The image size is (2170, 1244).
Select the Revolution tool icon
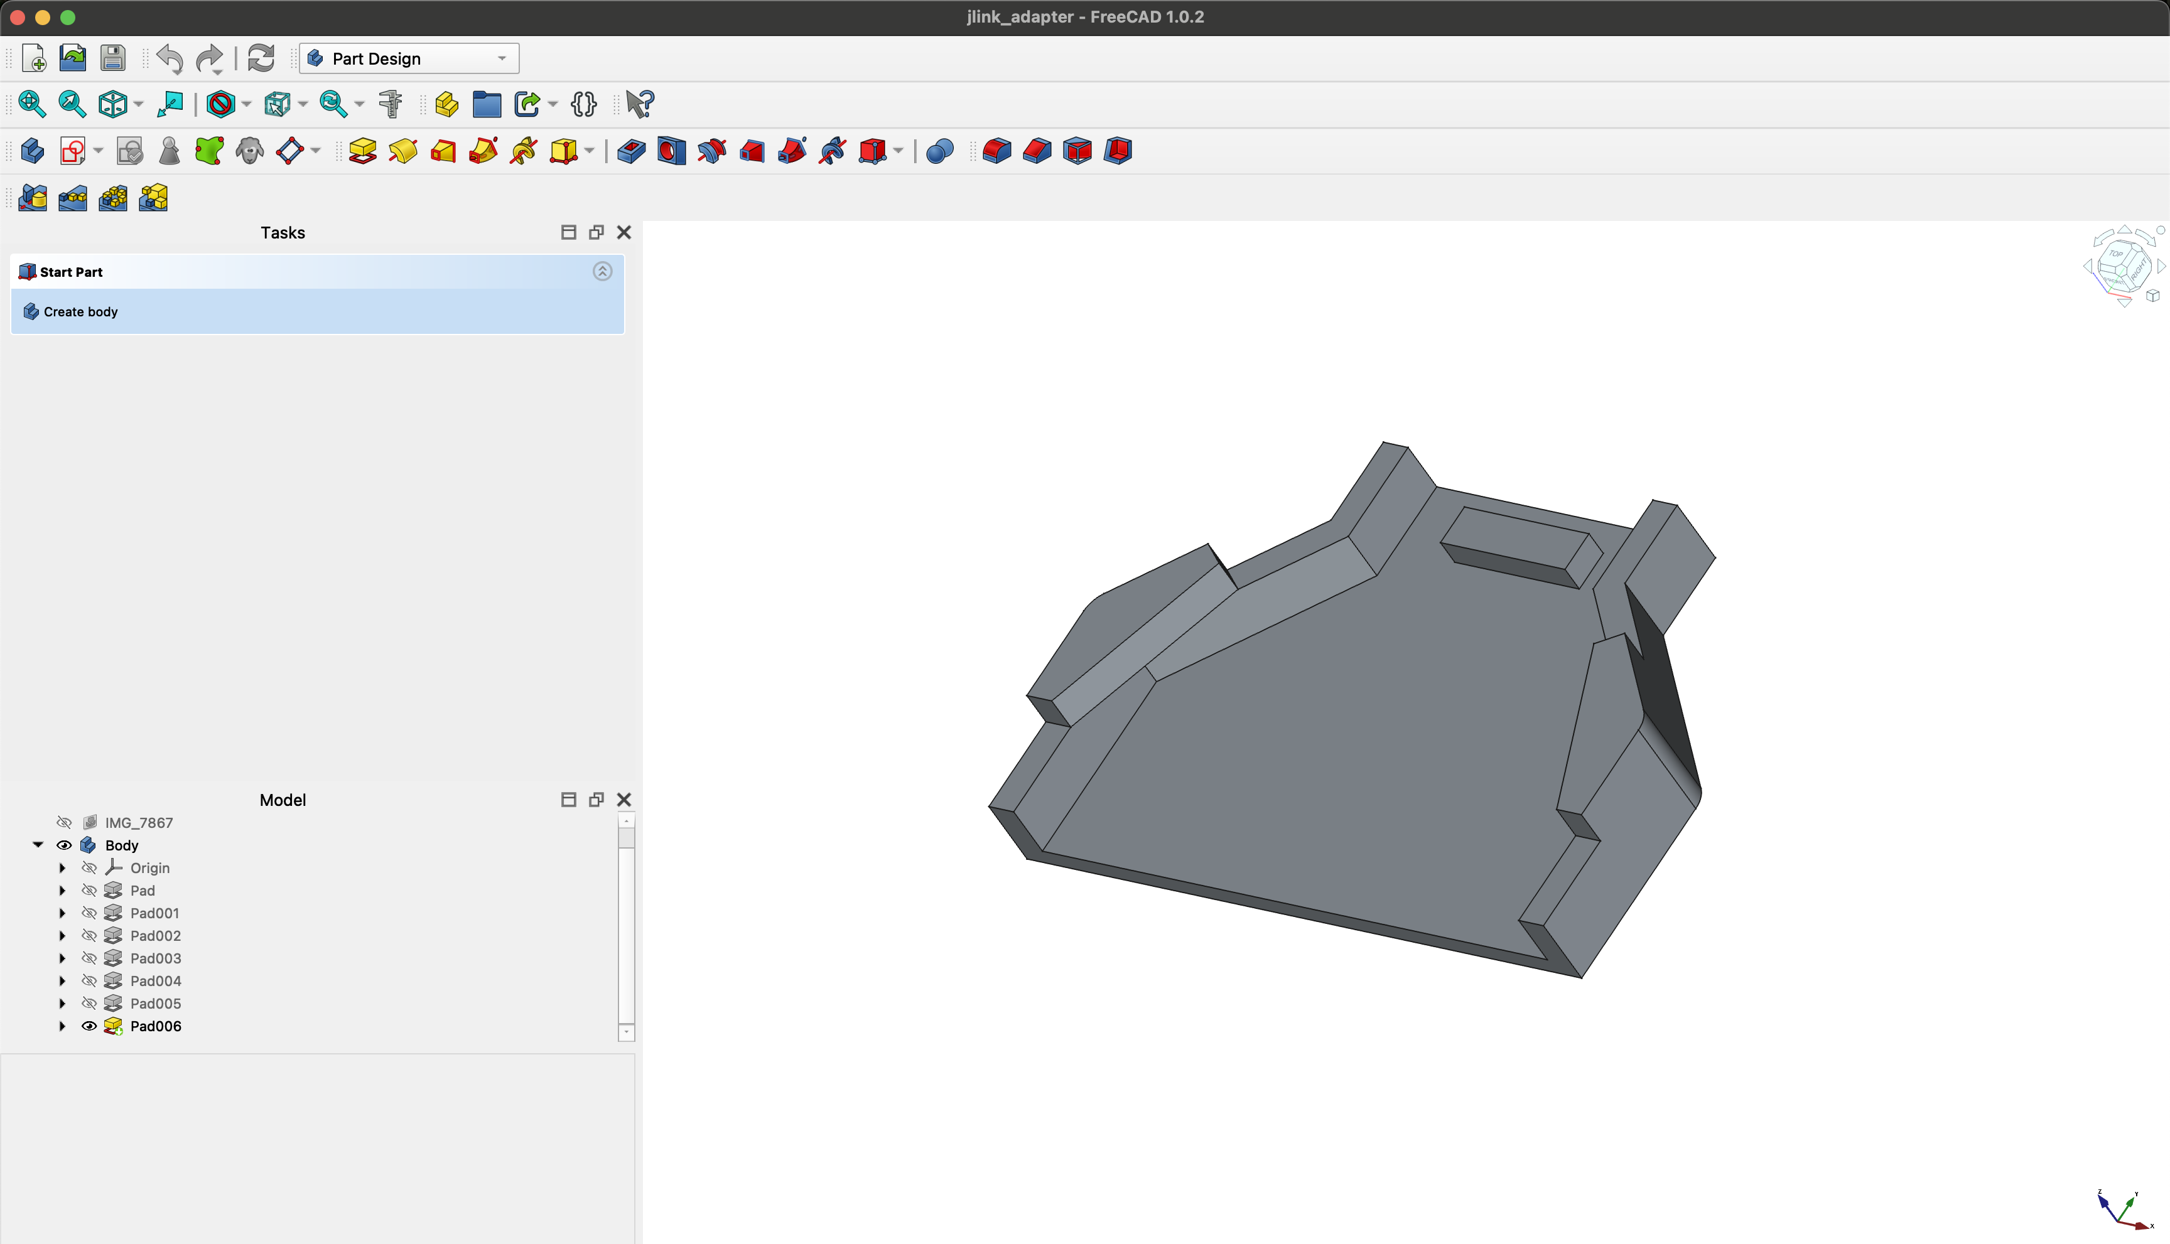402,151
